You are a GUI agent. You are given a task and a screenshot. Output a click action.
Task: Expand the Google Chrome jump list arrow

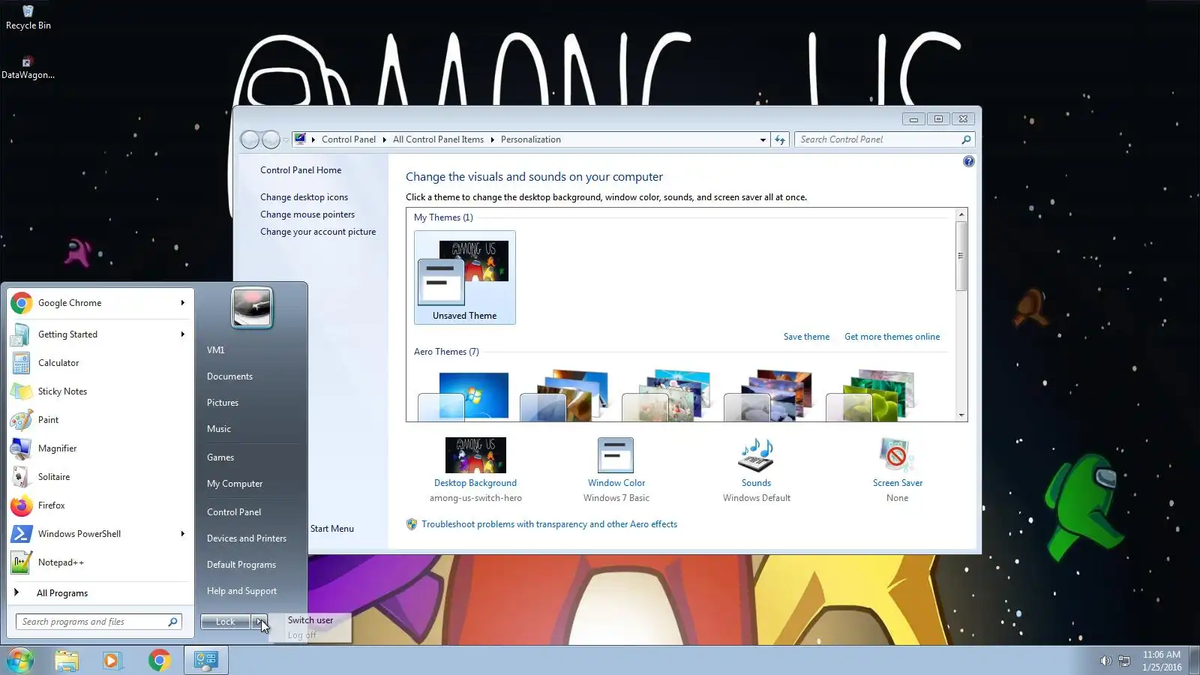pos(182,303)
